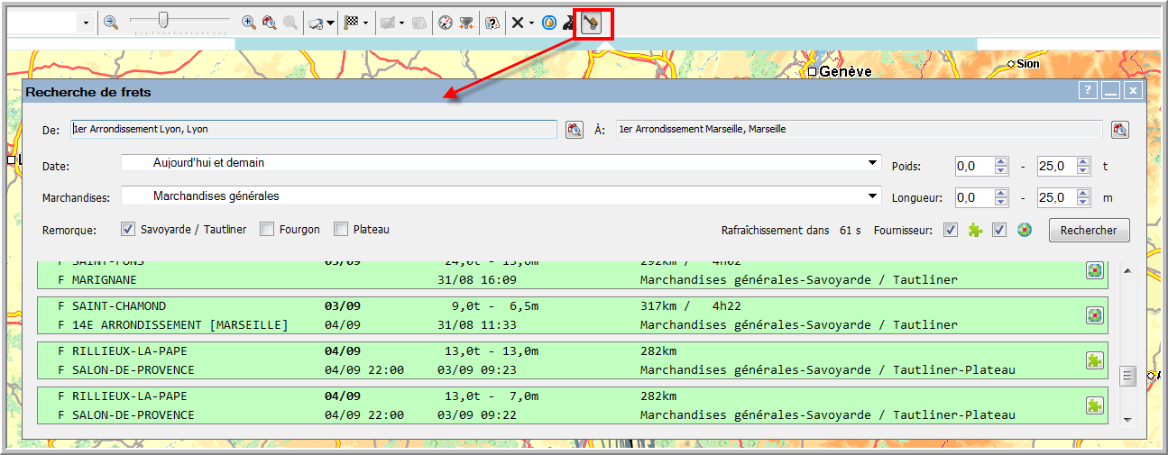Click the 9,0t - 6,5m text
The image size is (1168, 455).
(x=496, y=306)
